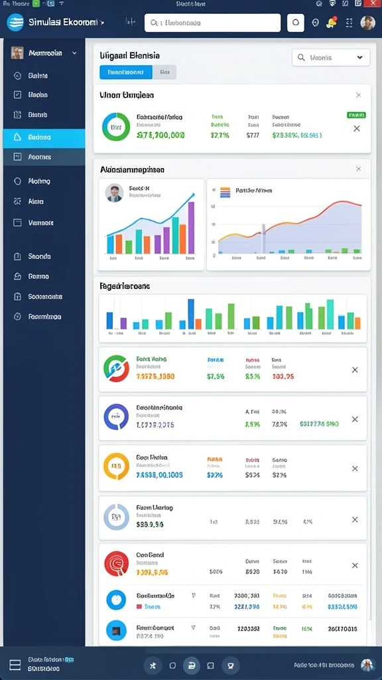Click the notification bell icon in header
Image resolution: width=382 pixels, height=680 pixels.
click(x=332, y=23)
